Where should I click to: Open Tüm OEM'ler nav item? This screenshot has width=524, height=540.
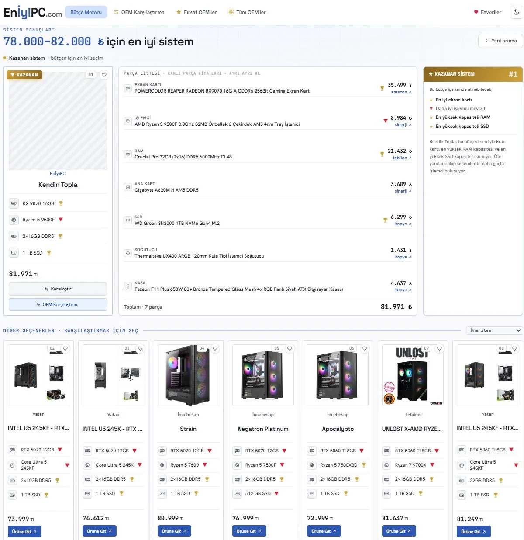(x=247, y=12)
